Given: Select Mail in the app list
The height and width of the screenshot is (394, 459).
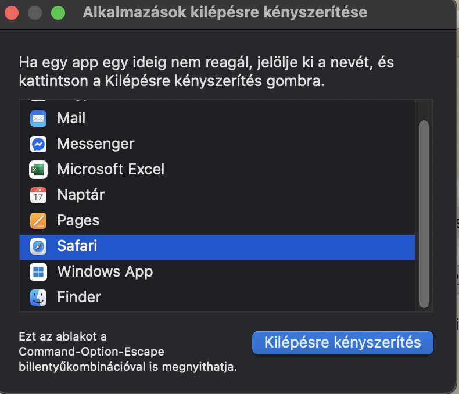Looking at the screenshot, I should pos(217,119).
